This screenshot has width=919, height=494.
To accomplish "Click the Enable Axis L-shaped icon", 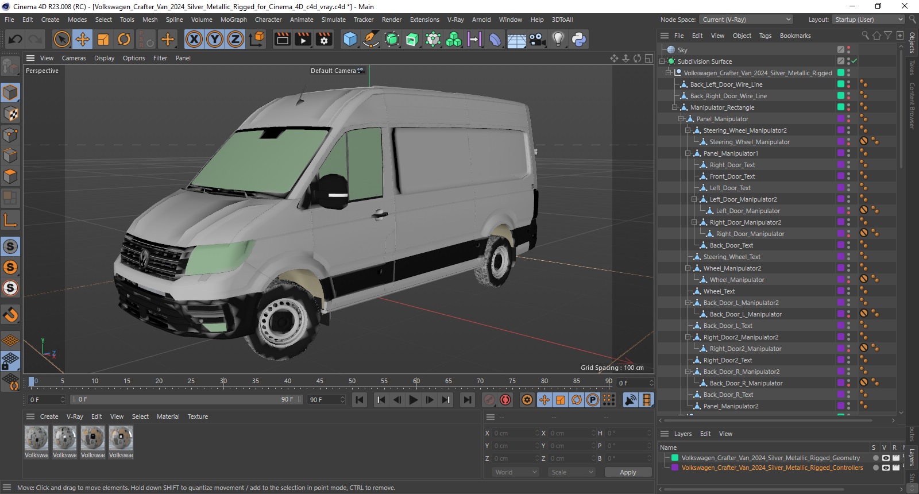I will click(x=10, y=220).
